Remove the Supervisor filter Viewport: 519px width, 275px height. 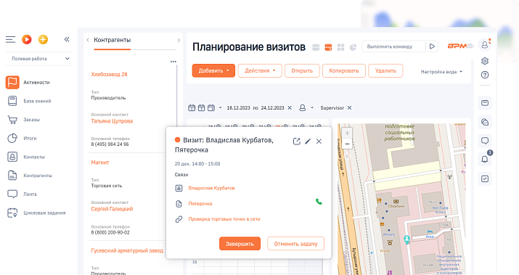[x=350, y=108]
